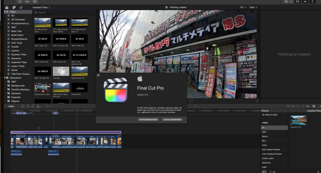
Task: Click the insert clip edit icon
Action: pos(28,106)
